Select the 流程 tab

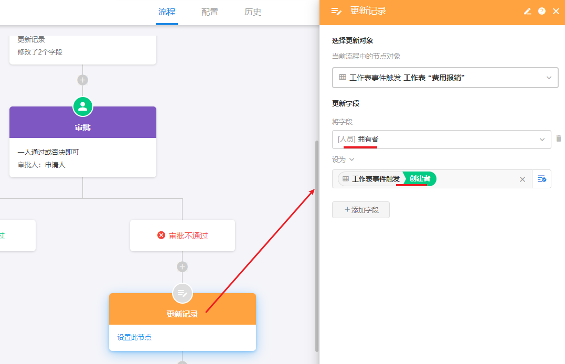pos(167,12)
